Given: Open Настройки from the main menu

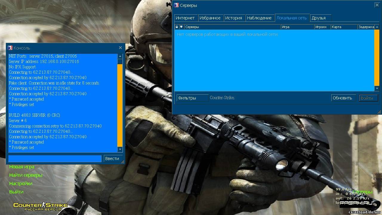Looking at the screenshot, I should (21, 183).
